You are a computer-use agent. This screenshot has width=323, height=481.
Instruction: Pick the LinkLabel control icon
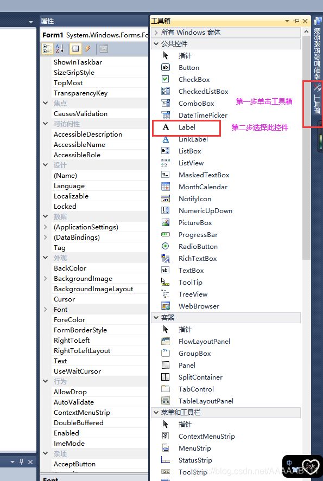point(165,139)
